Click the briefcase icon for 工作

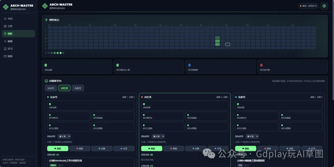[x=5, y=26]
